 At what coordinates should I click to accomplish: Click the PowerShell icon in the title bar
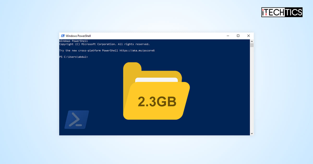[63, 36]
